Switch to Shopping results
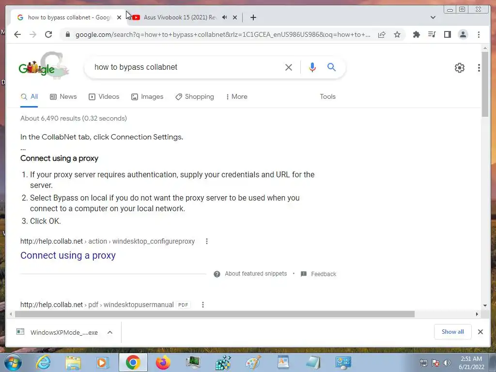The image size is (496, 372). pos(195,97)
